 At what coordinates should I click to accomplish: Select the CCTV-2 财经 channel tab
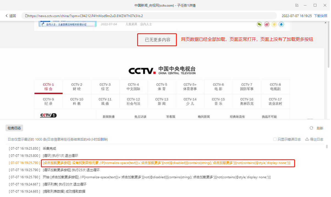pyautogui.click(x=77, y=87)
